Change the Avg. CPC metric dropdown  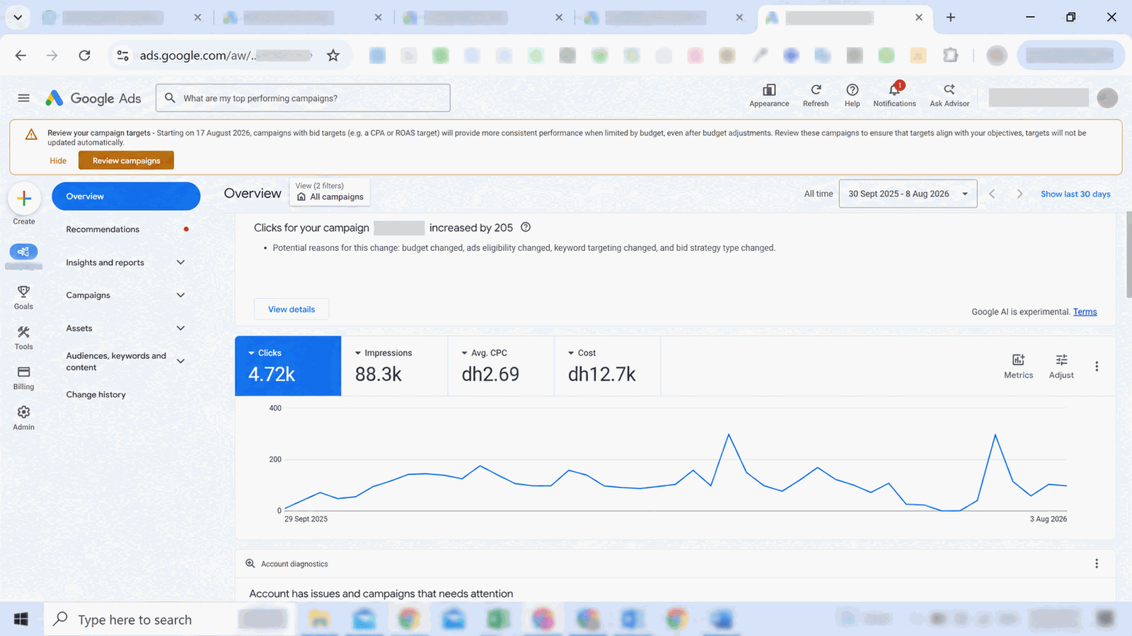(x=485, y=353)
